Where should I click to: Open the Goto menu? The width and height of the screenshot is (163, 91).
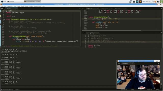tap(22, 6)
